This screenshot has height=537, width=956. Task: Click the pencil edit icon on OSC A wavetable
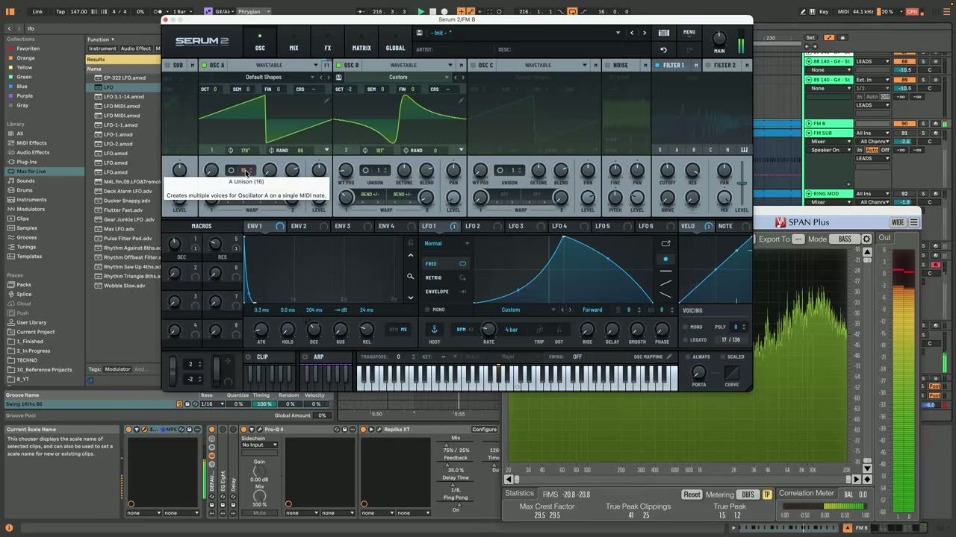[x=326, y=100]
